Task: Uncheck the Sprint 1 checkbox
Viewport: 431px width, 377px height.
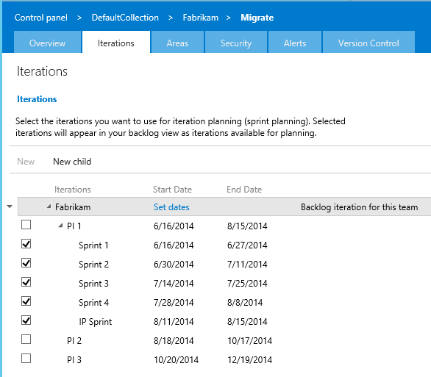Action: [x=26, y=244]
